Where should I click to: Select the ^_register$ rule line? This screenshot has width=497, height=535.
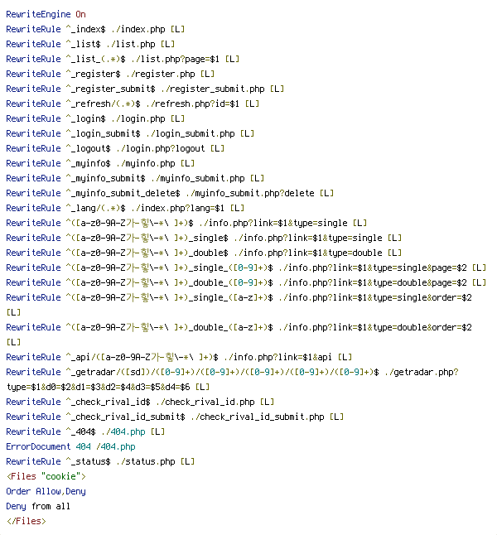110,74
